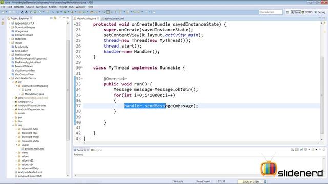Collapse the layout folder node

click(x=16, y=145)
